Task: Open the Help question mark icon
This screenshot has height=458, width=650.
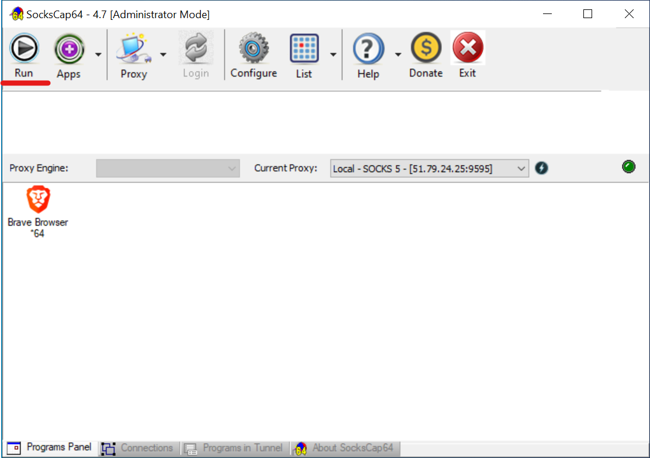Action: (368, 49)
